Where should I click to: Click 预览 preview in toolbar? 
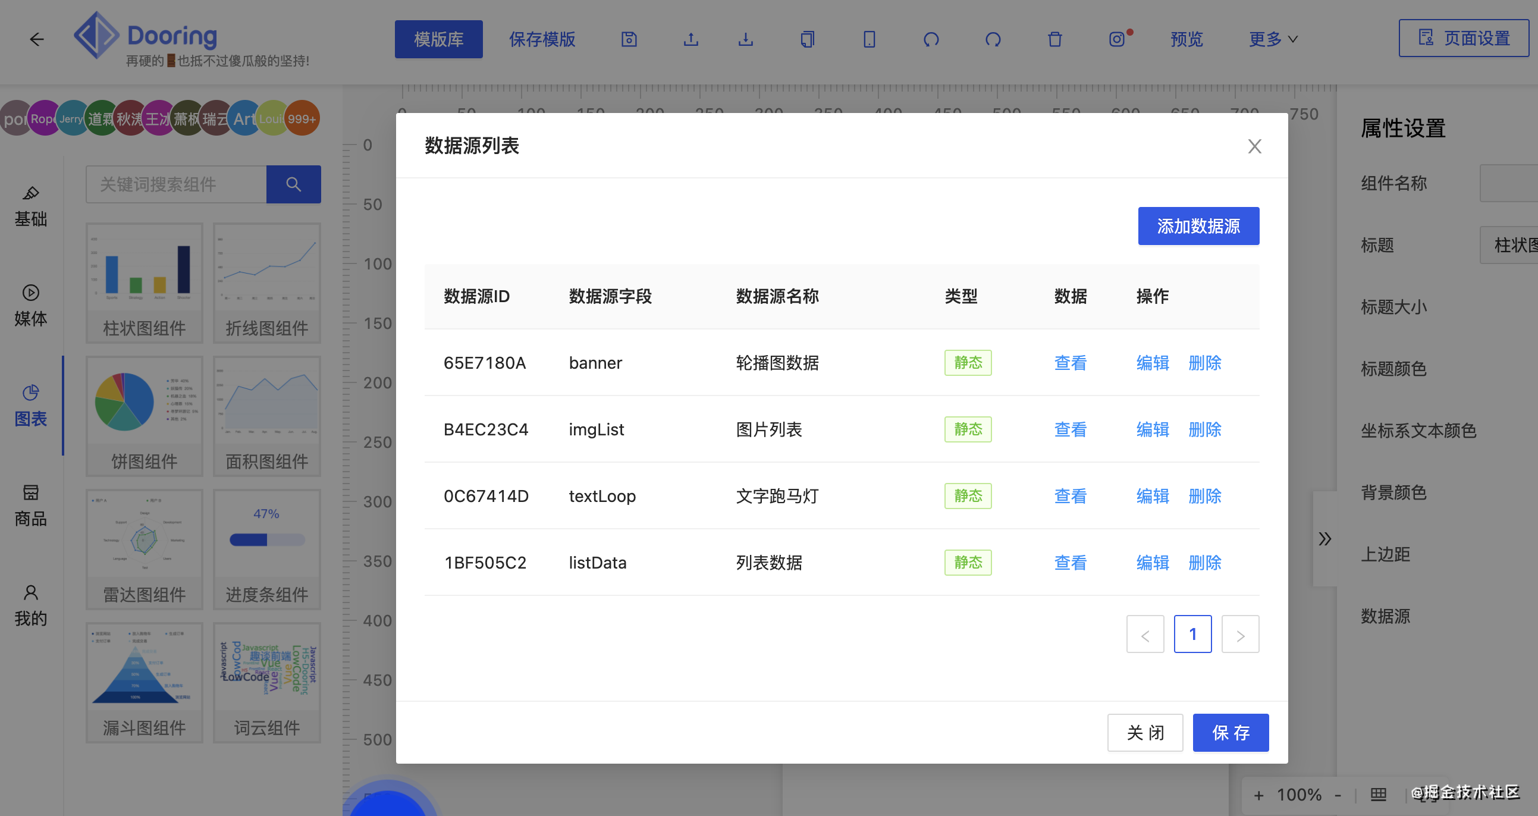[x=1187, y=39]
